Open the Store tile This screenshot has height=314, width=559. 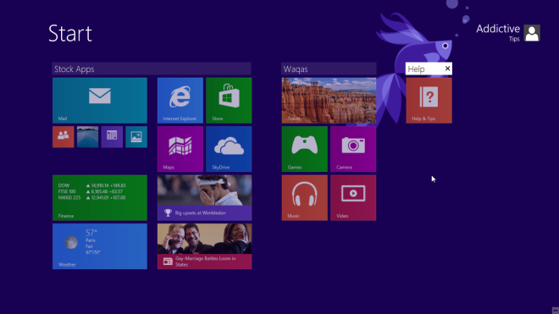pyautogui.click(x=229, y=101)
